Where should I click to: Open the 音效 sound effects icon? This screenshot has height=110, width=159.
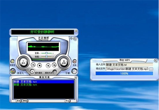pyautogui.click(x=75, y=62)
